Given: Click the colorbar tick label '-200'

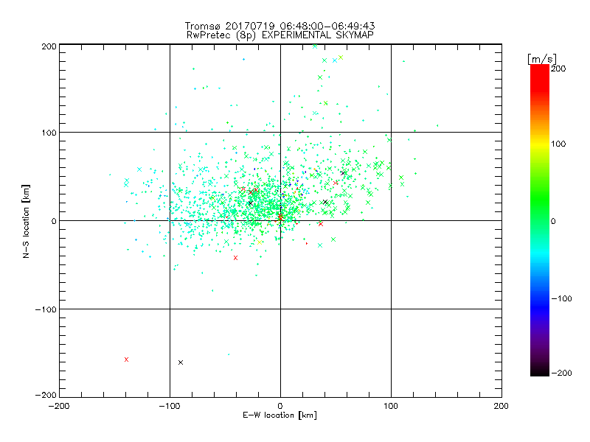Looking at the screenshot, I should click(561, 373).
